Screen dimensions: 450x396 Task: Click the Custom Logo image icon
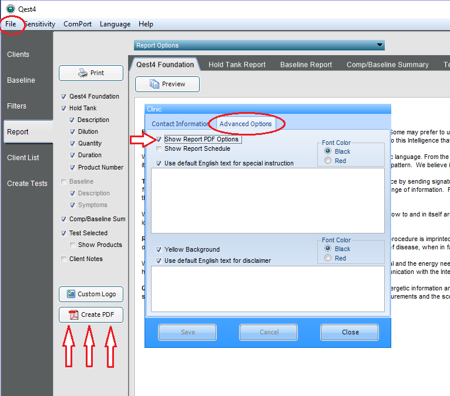71,294
